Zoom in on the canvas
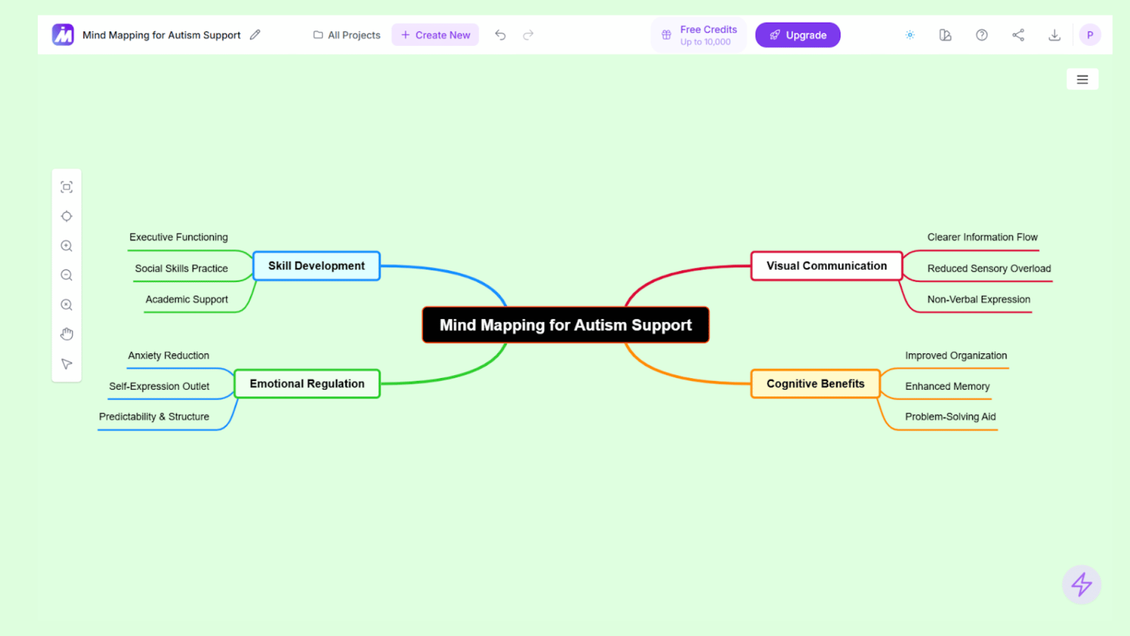Viewport: 1130px width, 636px height. pos(67,246)
